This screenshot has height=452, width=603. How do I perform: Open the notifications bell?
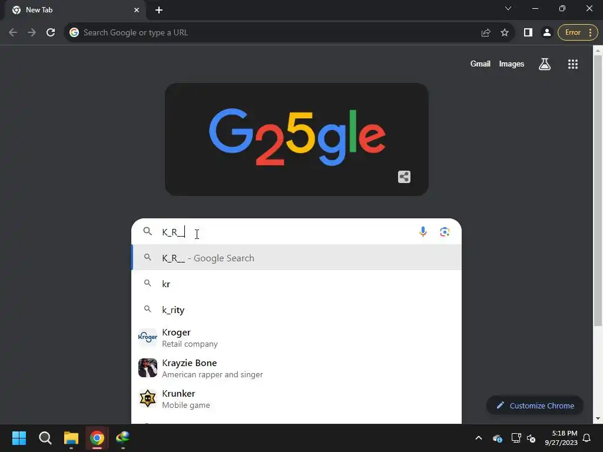587,438
